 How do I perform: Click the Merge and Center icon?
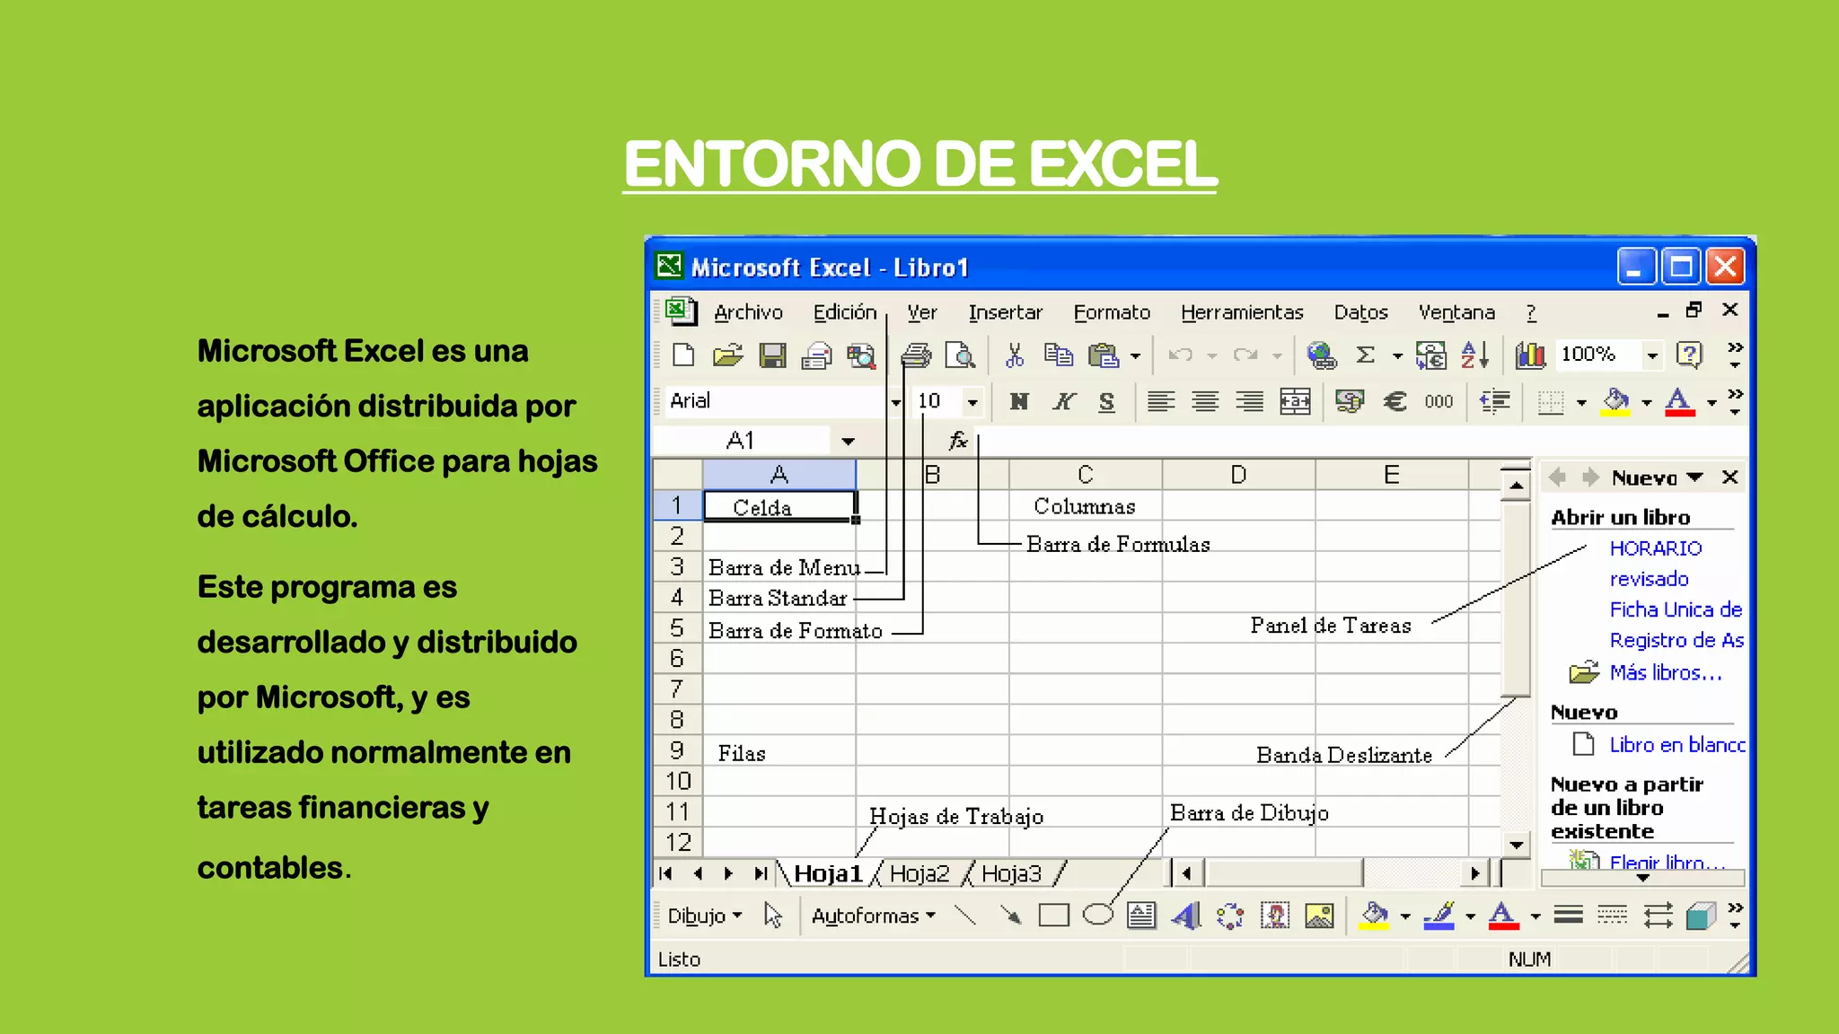1295,402
